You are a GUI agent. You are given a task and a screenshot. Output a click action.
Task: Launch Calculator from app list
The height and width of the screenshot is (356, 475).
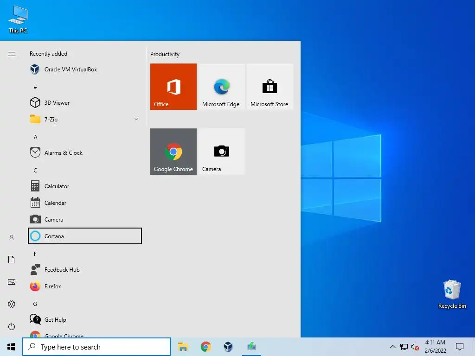pos(85,186)
